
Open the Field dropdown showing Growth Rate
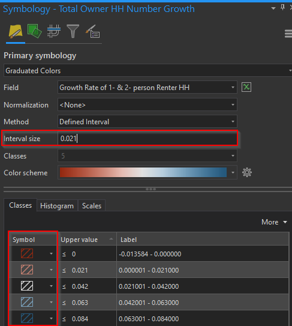tap(147, 88)
